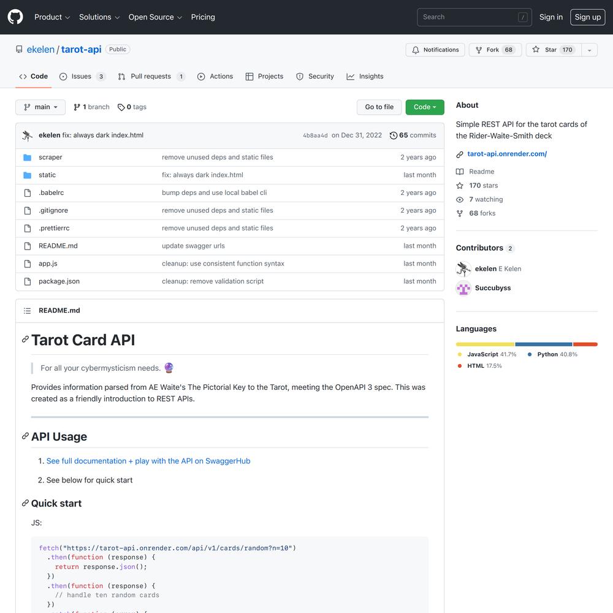Screen dimensions: 613x613
Task: Switch to the Issues tab
Action: point(82,77)
